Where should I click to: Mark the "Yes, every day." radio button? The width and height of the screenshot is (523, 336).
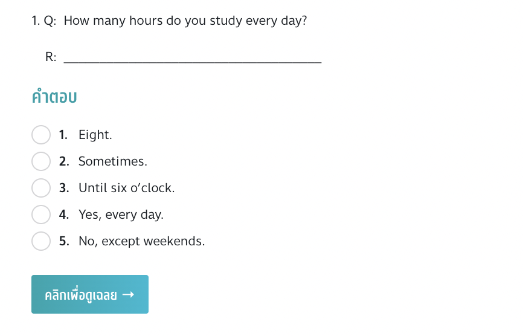pyautogui.click(x=41, y=215)
